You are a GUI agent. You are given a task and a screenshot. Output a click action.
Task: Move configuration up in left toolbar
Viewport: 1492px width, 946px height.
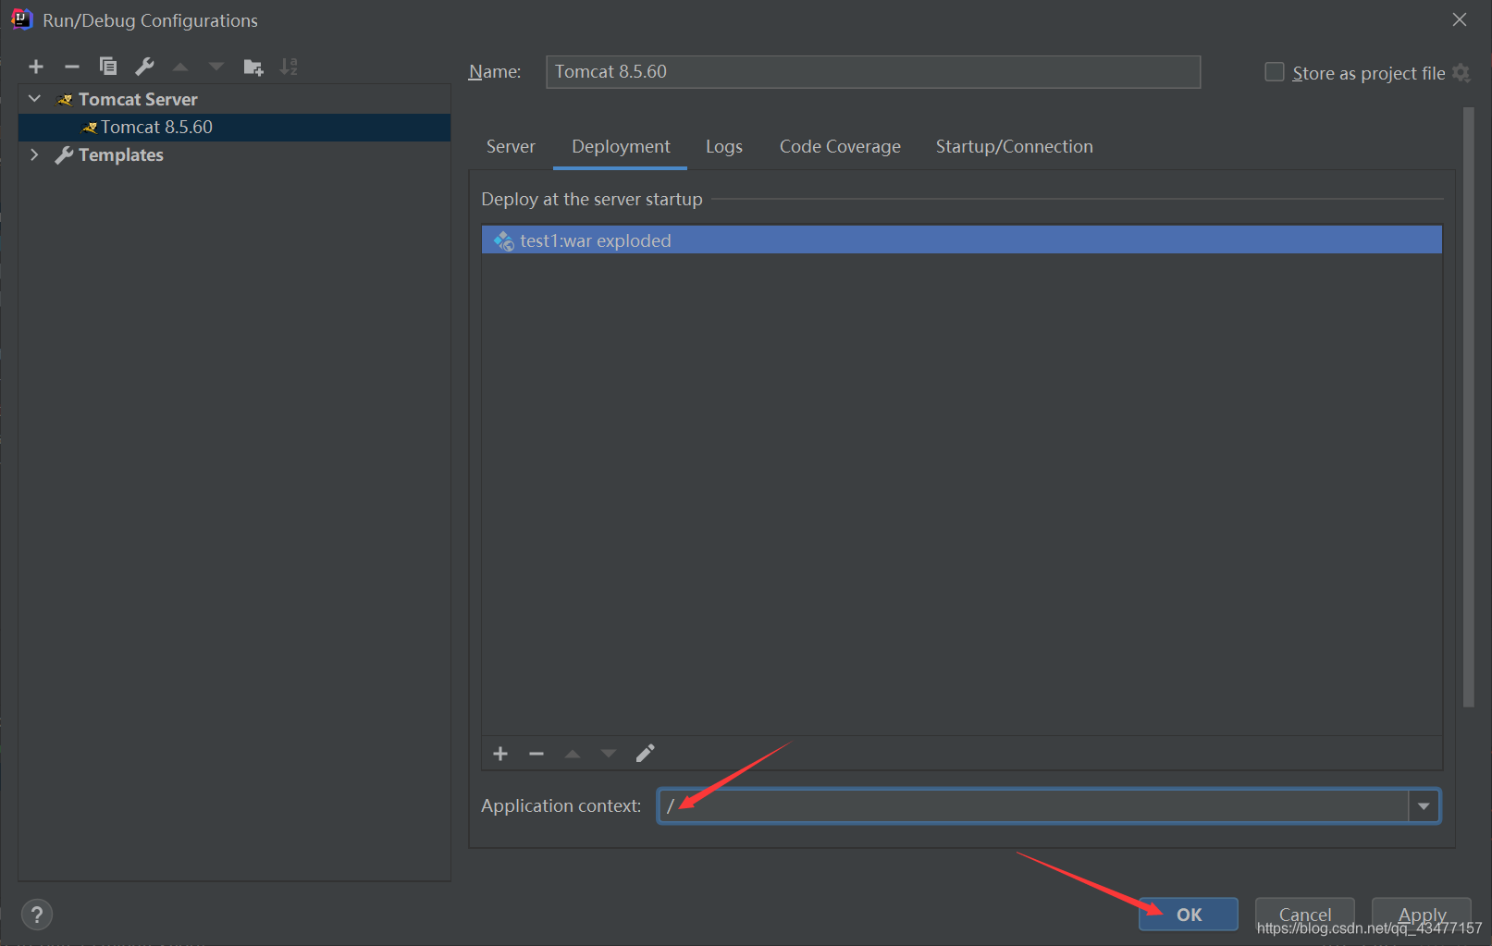(180, 67)
